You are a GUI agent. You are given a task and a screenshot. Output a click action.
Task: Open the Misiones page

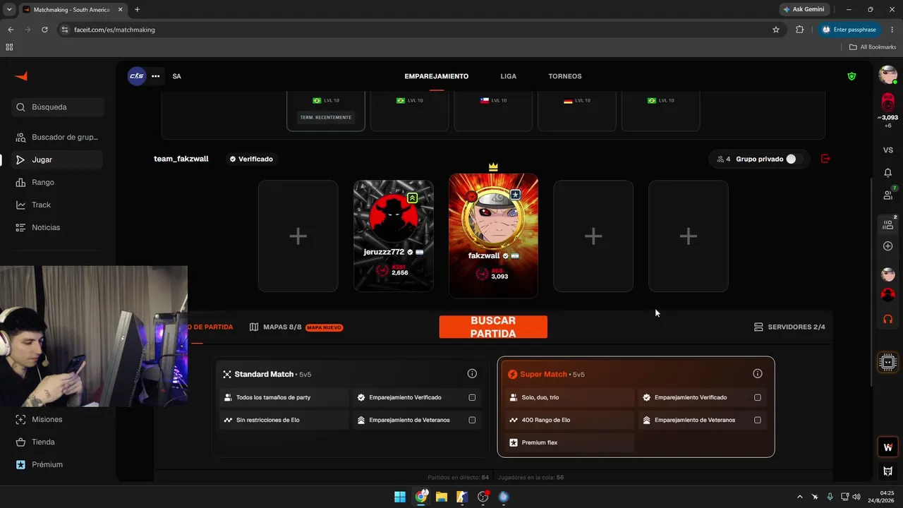[57, 419]
